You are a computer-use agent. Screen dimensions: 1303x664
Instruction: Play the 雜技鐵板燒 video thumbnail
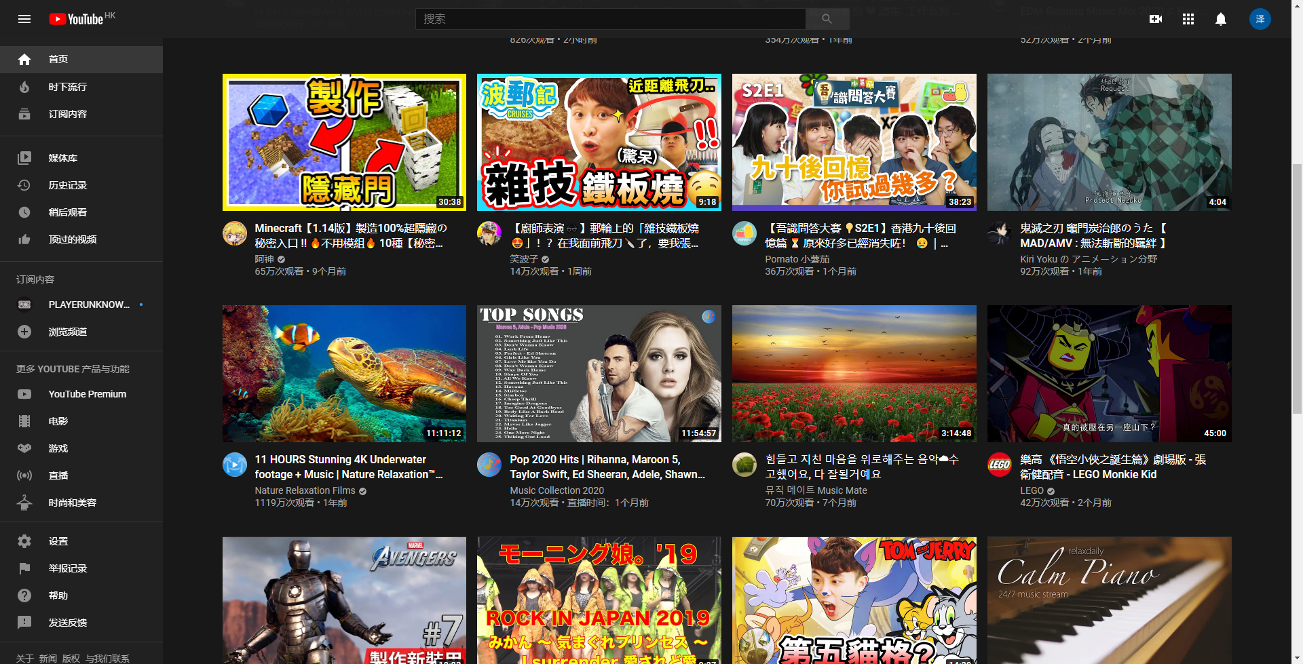pyautogui.click(x=599, y=142)
